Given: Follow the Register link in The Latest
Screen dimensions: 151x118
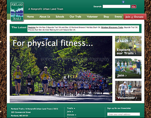Looking at the screenshot, I should coord(32,27).
